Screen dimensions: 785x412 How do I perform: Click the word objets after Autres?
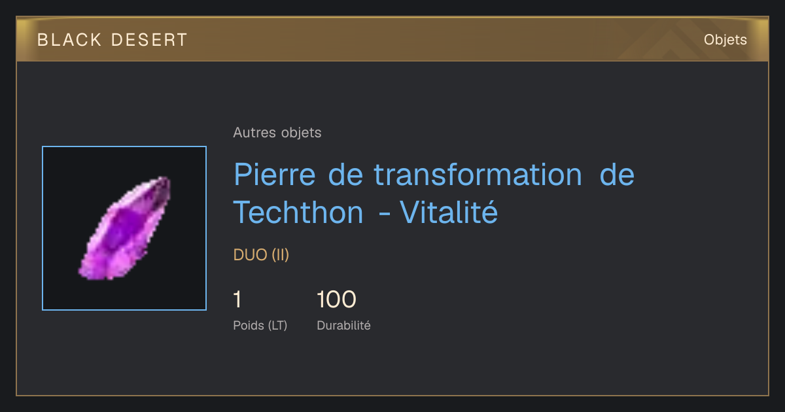[301, 133]
